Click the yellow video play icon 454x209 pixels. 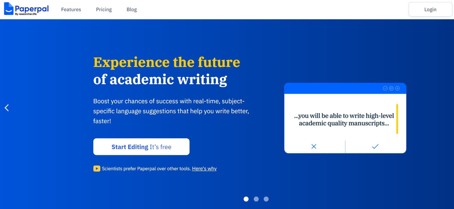point(97,169)
